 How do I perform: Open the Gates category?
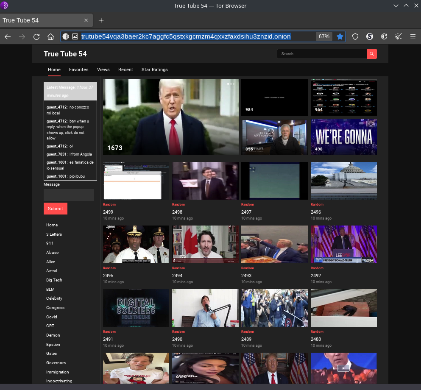coord(52,354)
